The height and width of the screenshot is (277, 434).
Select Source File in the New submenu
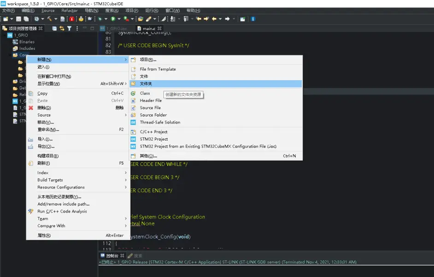coord(216,108)
